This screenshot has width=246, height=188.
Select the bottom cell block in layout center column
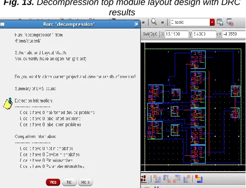point(198,154)
